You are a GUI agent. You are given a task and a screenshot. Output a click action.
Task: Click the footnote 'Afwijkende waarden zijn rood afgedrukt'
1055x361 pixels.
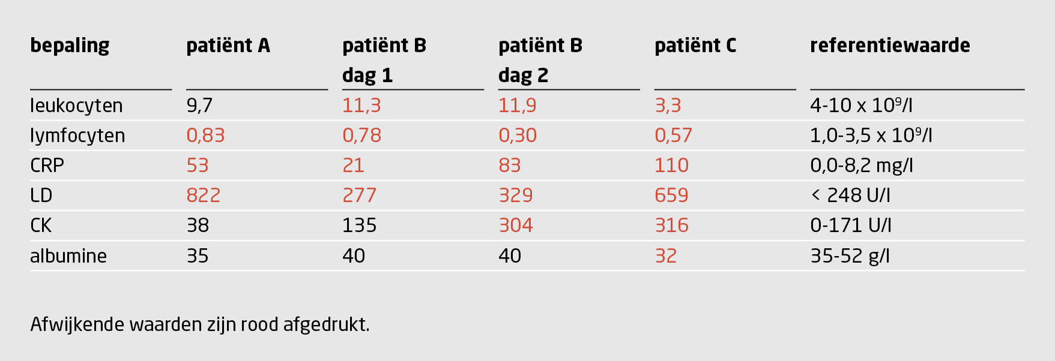(200, 324)
